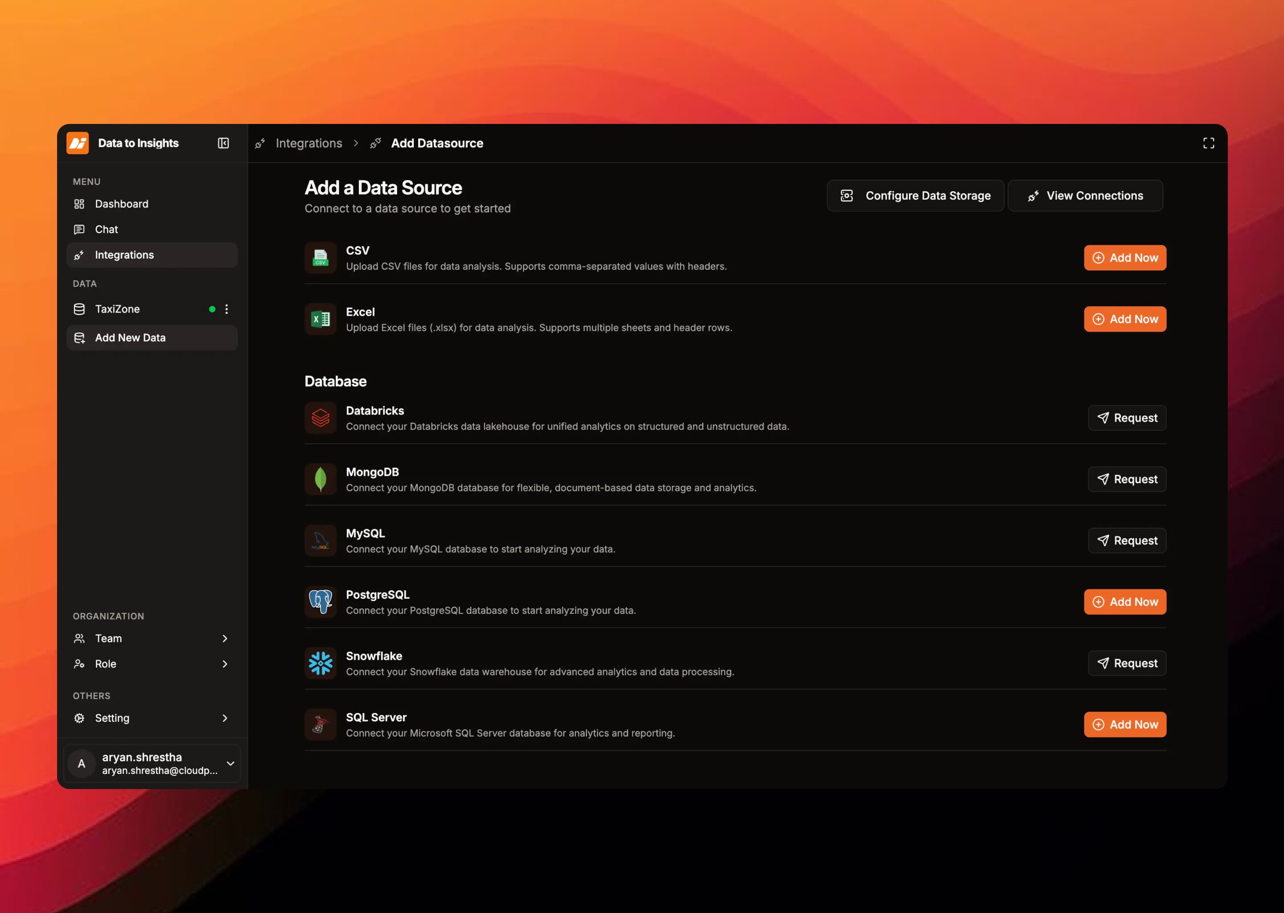The width and height of the screenshot is (1284, 913).
Task: Collapse the sidebar using panel toggle icon
Action: point(223,143)
